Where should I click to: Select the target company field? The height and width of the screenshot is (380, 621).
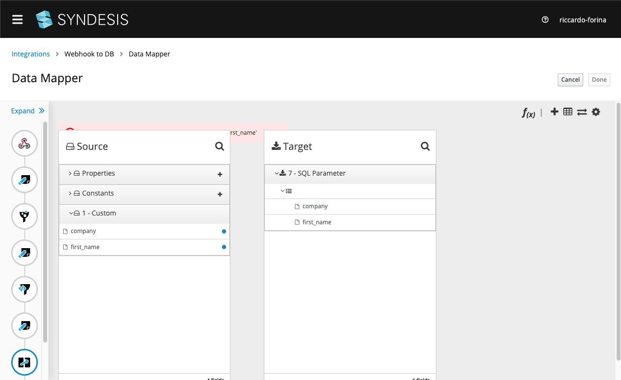click(x=350, y=206)
